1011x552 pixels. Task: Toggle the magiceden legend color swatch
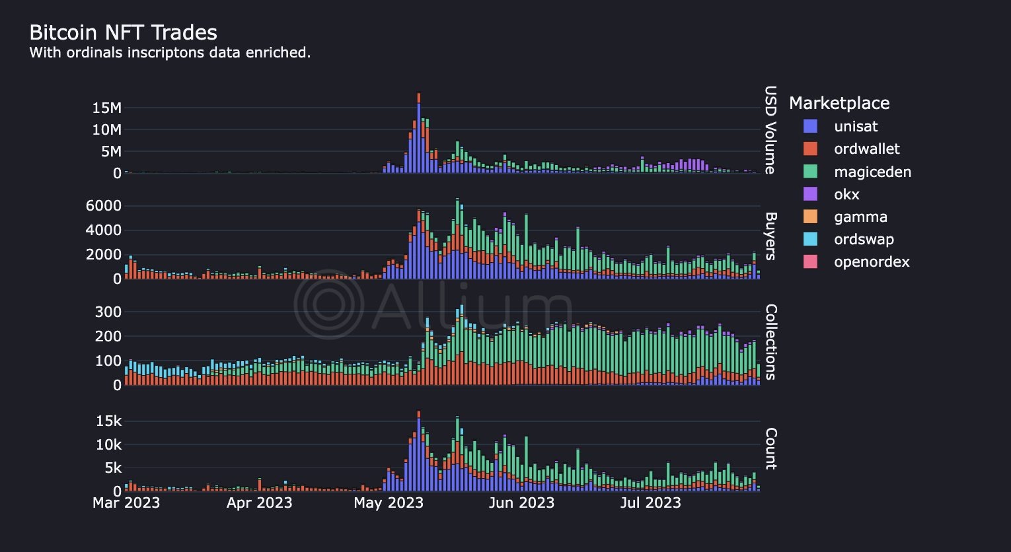coord(810,172)
